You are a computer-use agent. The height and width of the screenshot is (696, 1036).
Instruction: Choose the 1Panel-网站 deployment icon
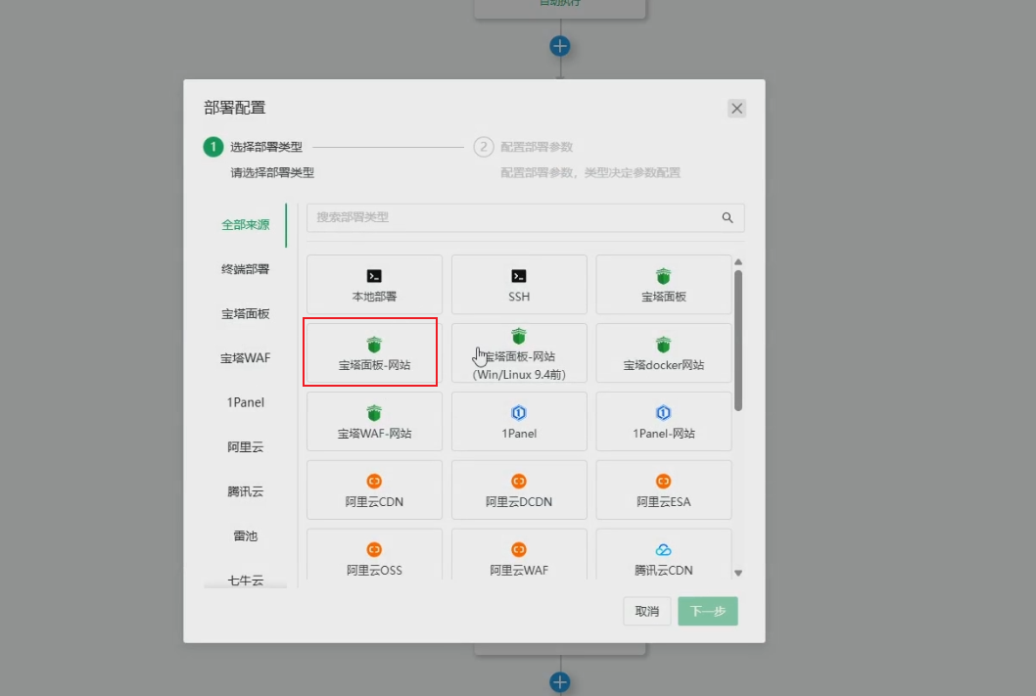[x=663, y=421]
